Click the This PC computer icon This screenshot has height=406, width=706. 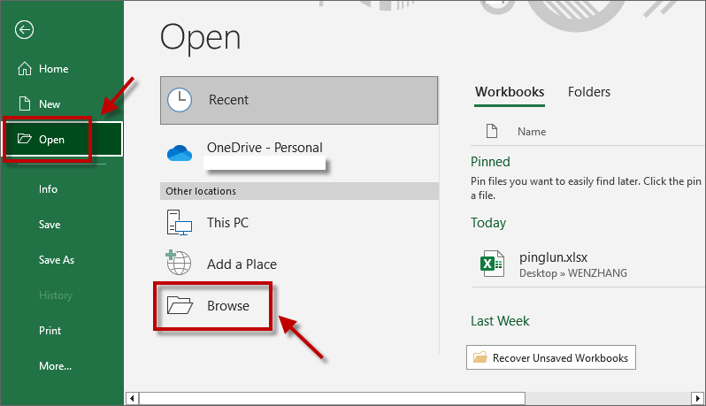pyautogui.click(x=180, y=222)
